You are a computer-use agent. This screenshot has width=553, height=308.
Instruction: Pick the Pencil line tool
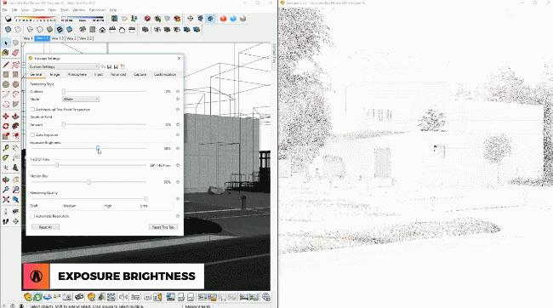[6, 65]
